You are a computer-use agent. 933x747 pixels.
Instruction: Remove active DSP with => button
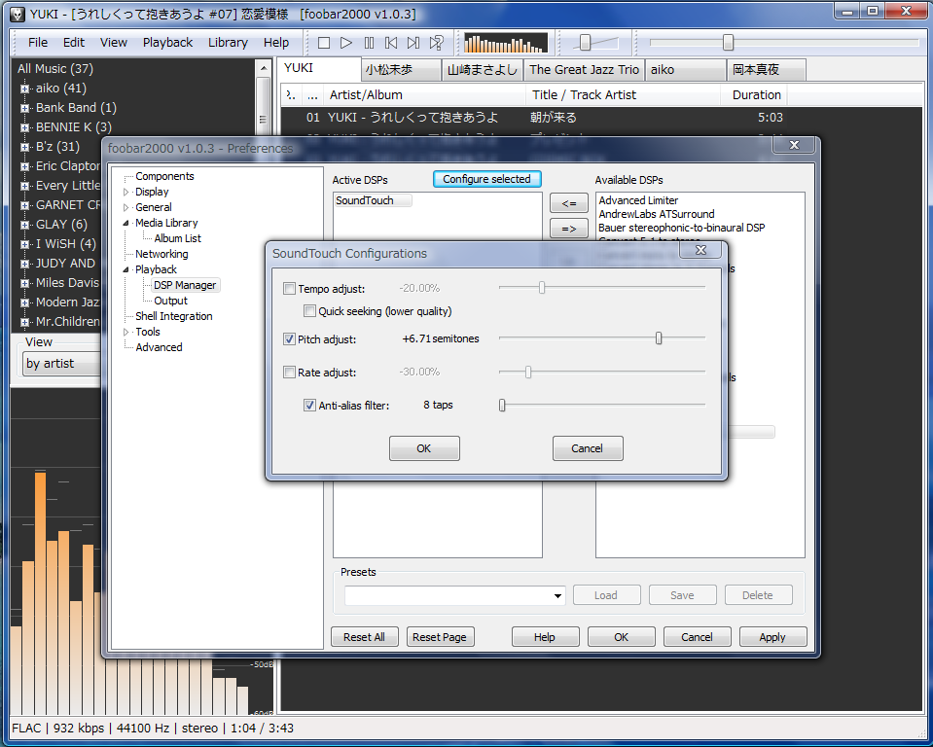tap(569, 229)
